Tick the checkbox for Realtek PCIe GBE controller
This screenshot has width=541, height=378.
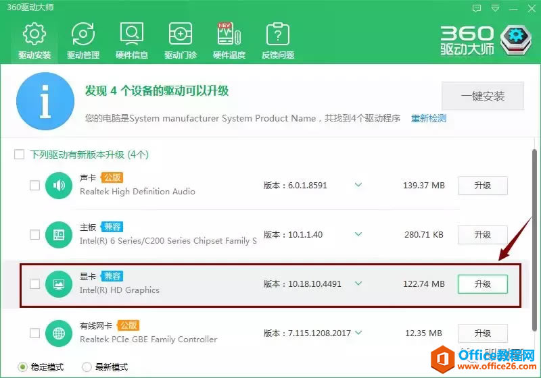[x=35, y=333]
